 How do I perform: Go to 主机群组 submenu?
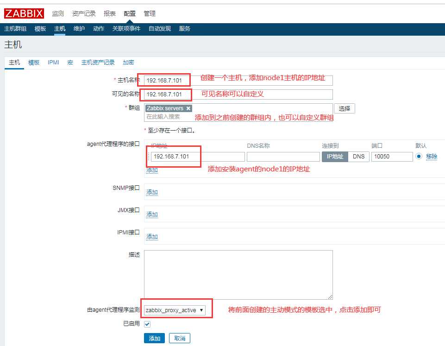point(15,29)
